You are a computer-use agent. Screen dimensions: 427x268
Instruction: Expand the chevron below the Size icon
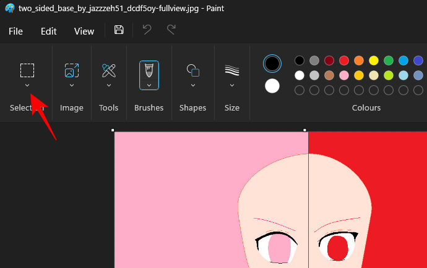click(x=232, y=85)
